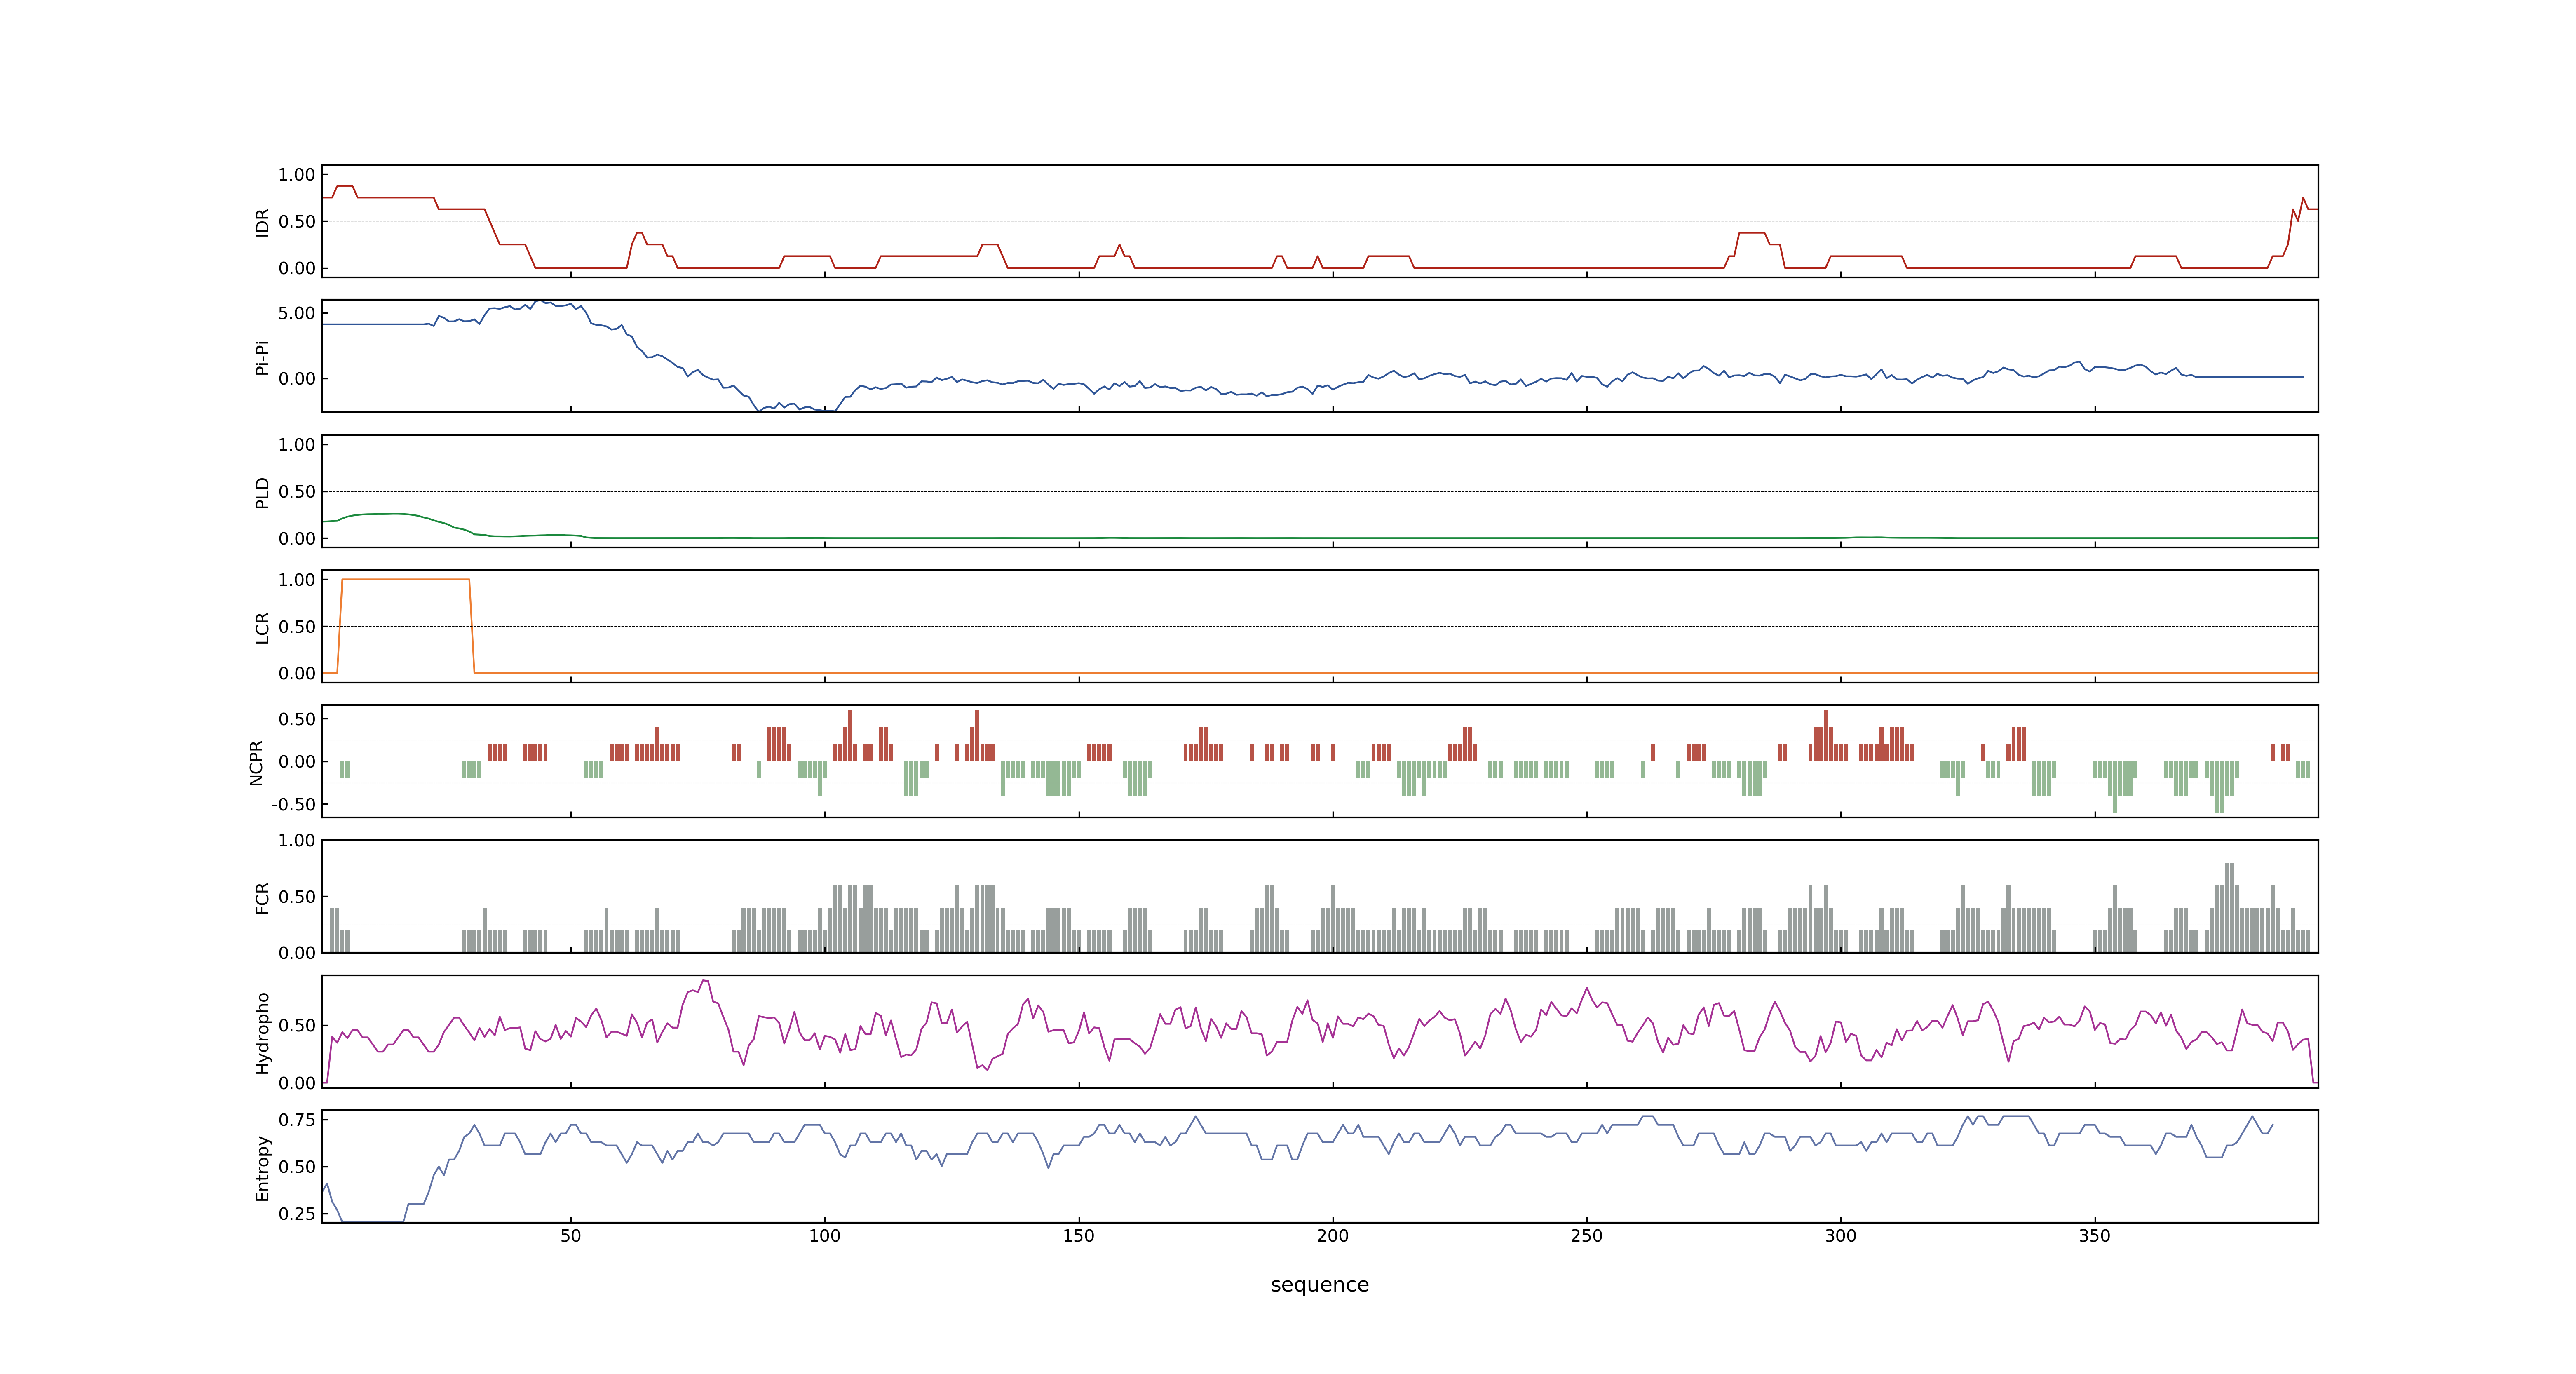Select the IDR y-axis label

(x=263, y=222)
